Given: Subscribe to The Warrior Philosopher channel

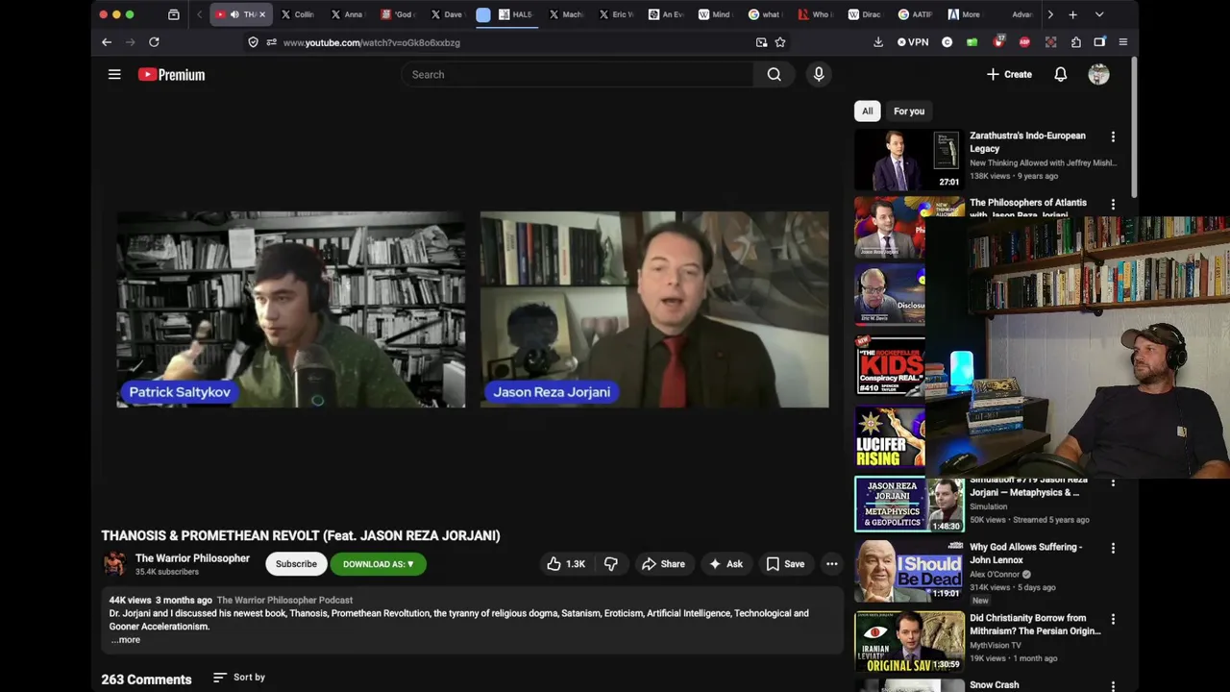Looking at the screenshot, I should [x=296, y=564].
